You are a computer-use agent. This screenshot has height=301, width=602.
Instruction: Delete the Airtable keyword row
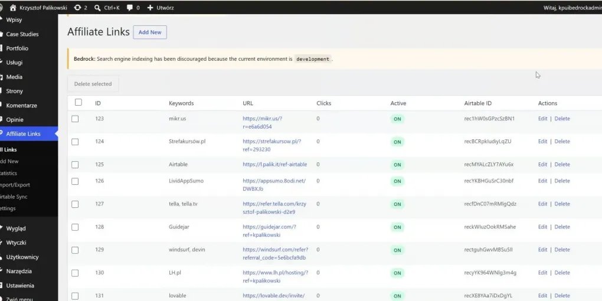click(x=562, y=164)
